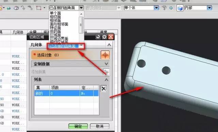Click the 确定 button
Screen dimensions: 218x132
[78, 126]
